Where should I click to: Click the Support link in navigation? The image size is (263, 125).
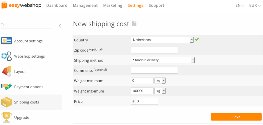pyautogui.click(x=156, y=6)
